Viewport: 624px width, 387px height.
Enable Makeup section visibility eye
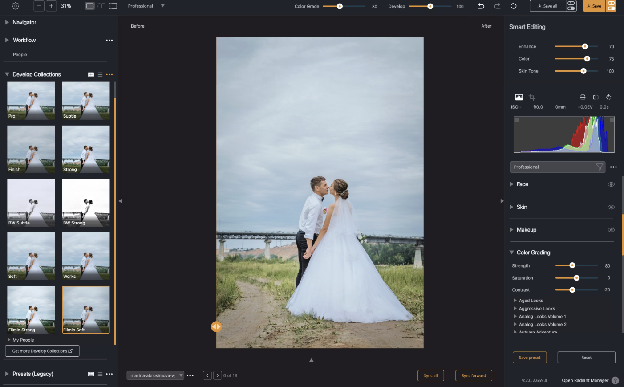[x=611, y=230]
